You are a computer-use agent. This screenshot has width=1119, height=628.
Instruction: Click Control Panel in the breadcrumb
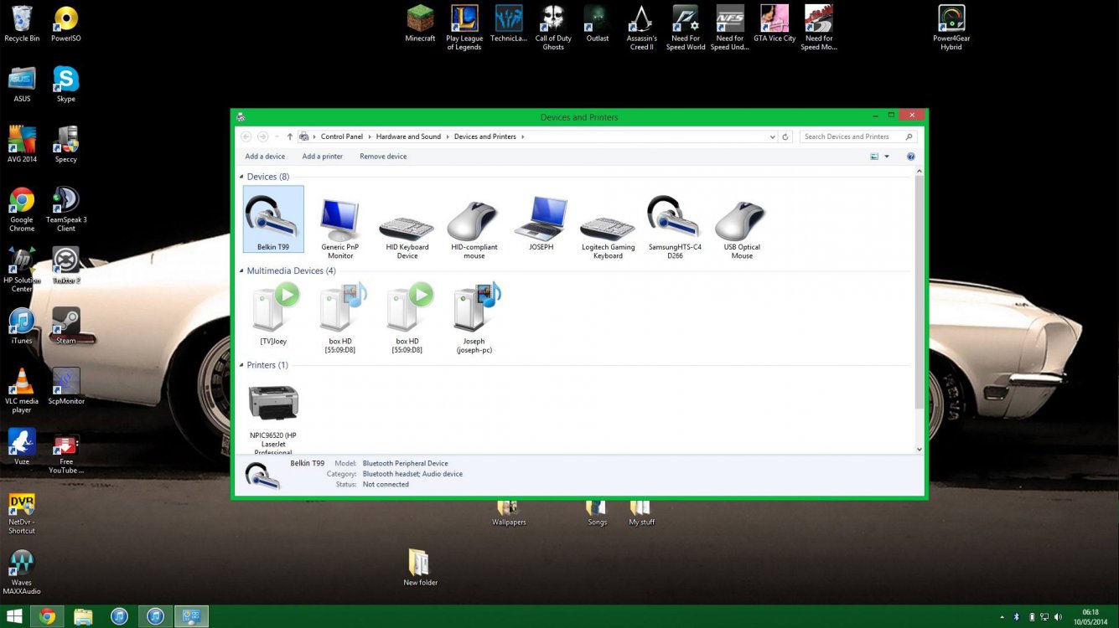tap(342, 136)
